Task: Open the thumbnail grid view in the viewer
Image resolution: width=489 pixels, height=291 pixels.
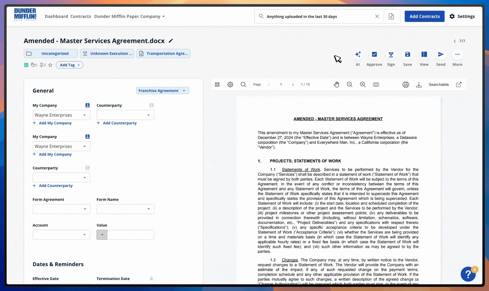Action: pyautogui.click(x=217, y=85)
